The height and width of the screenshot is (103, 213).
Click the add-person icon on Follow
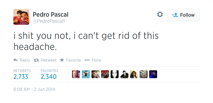click(x=175, y=15)
